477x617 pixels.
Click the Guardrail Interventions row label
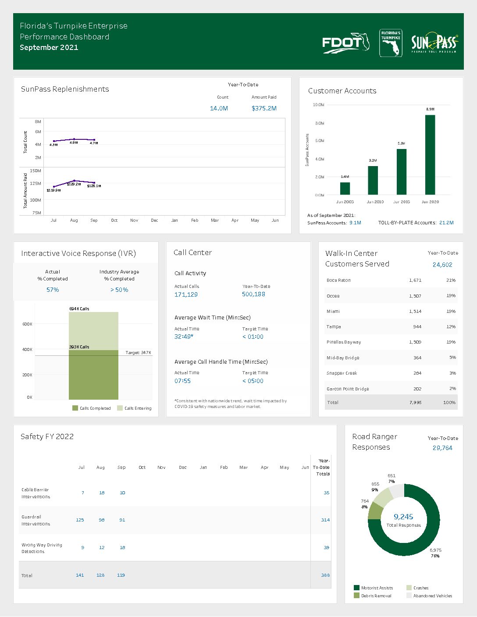point(36,520)
